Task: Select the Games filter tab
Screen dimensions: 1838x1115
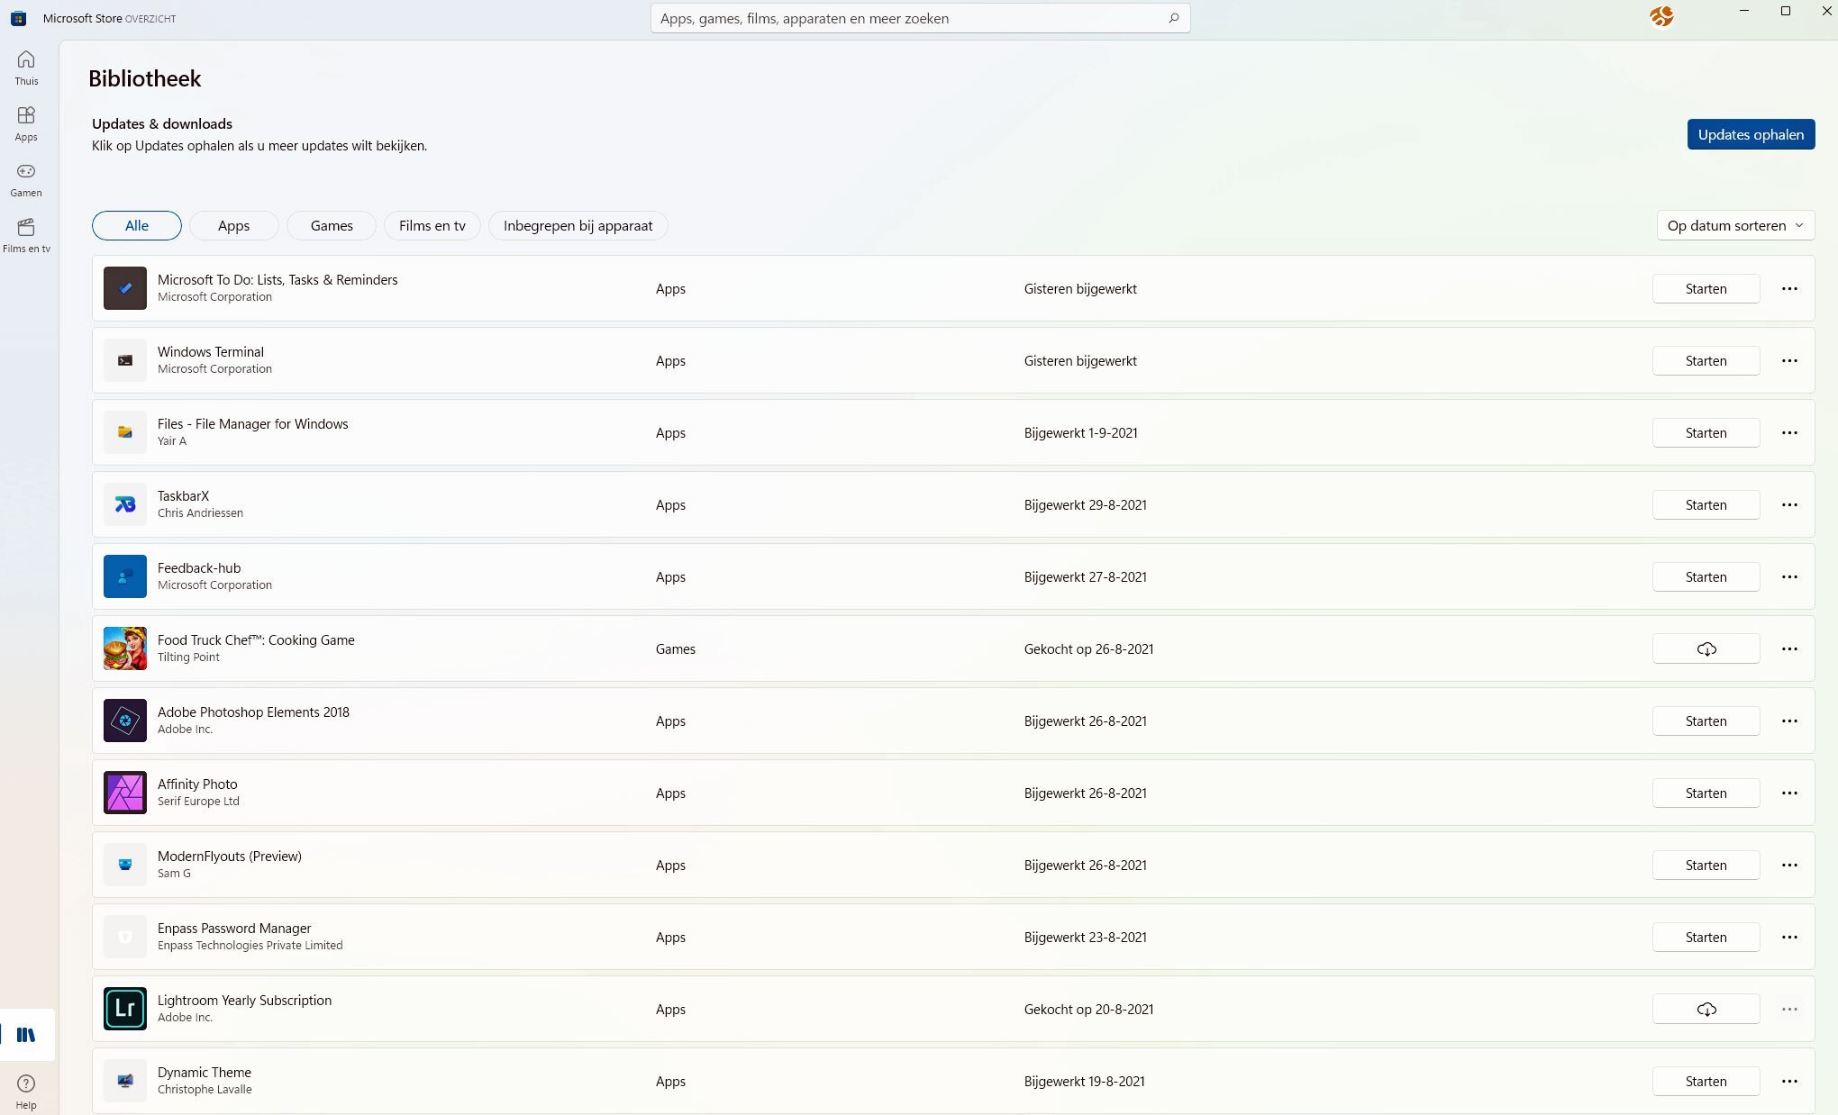Action: 332,225
